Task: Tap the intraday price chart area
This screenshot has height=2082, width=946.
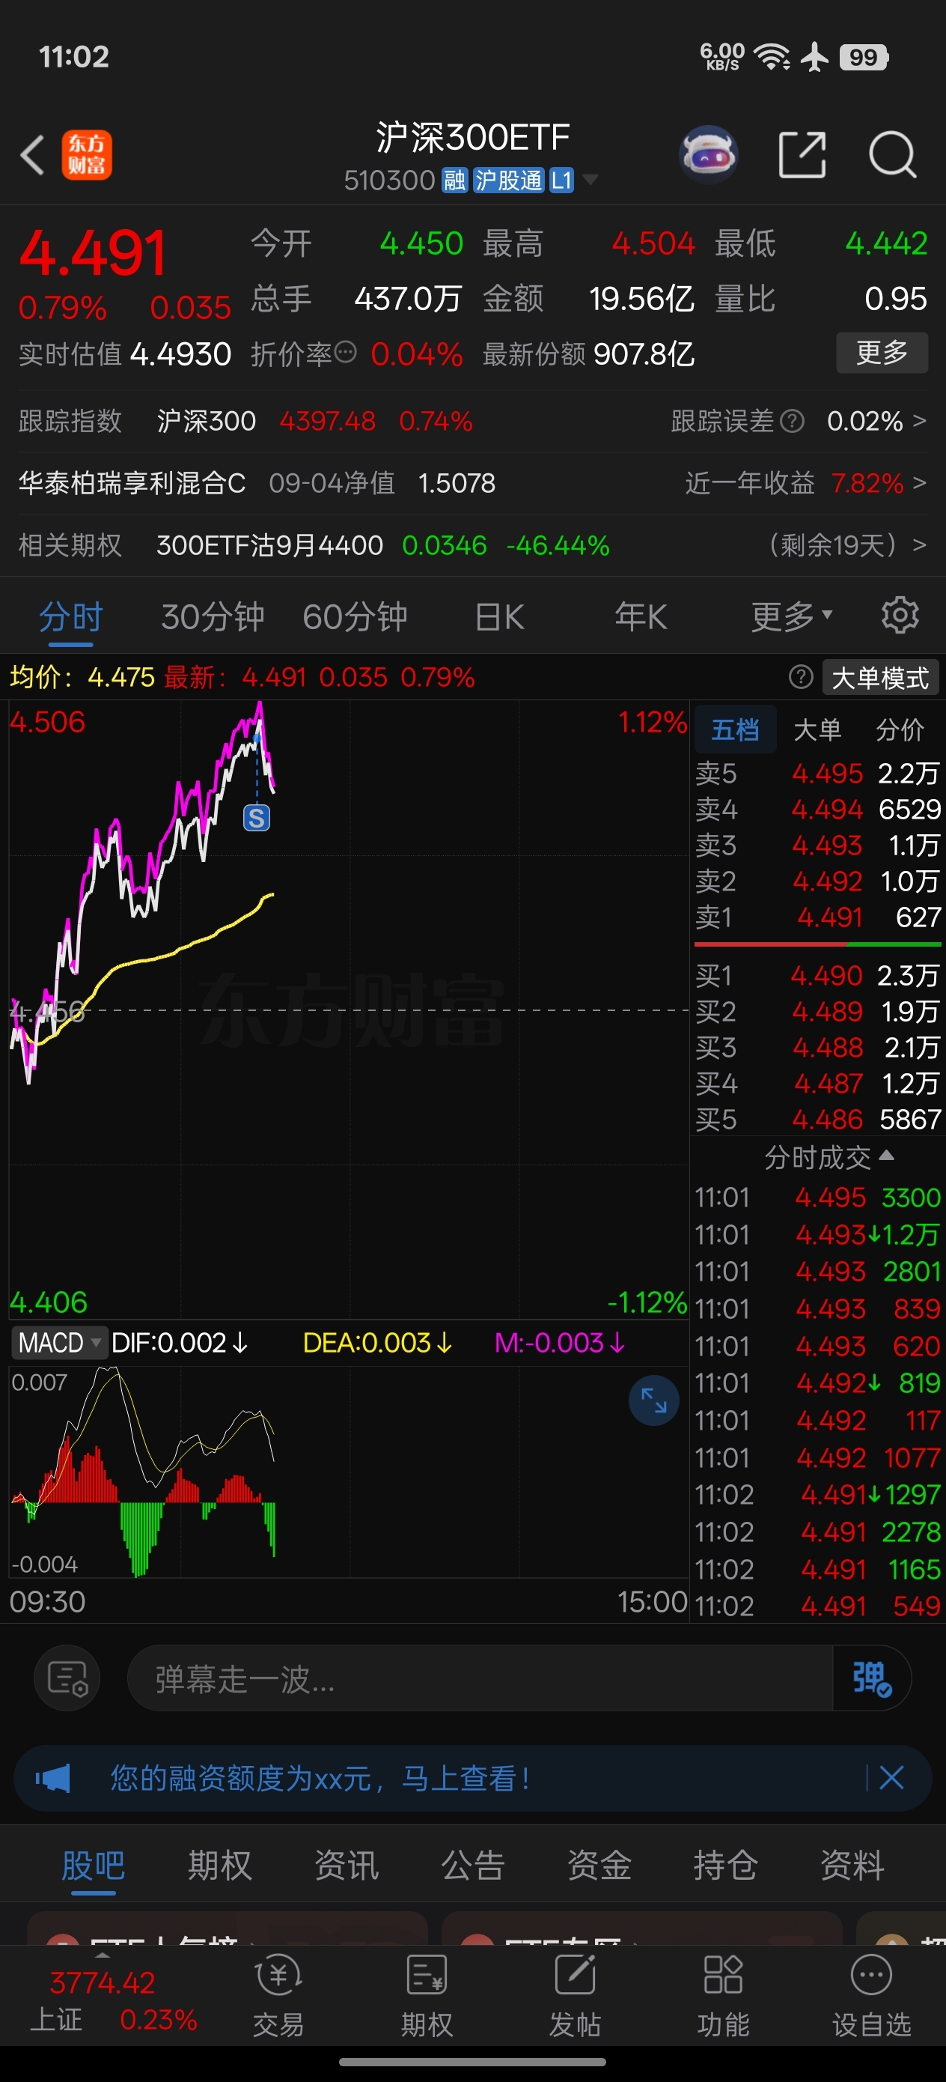Action: click(x=348, y=1010)
